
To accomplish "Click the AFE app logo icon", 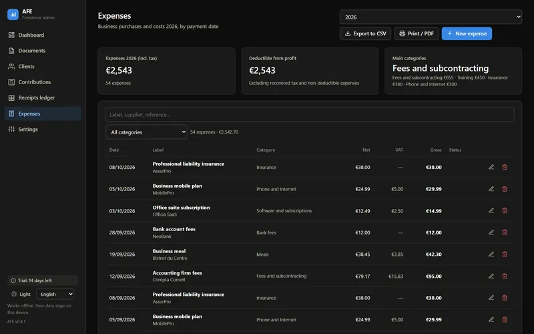I will (x=13, y=14).
